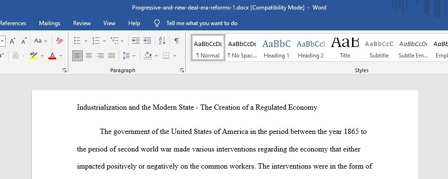The width and height of the screenshot is (448, 179).
Task: Expand the line spacing dropdown arrow
Action: [134, 56]
